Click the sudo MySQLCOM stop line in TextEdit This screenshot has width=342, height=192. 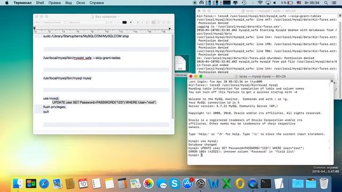[86, 36]
